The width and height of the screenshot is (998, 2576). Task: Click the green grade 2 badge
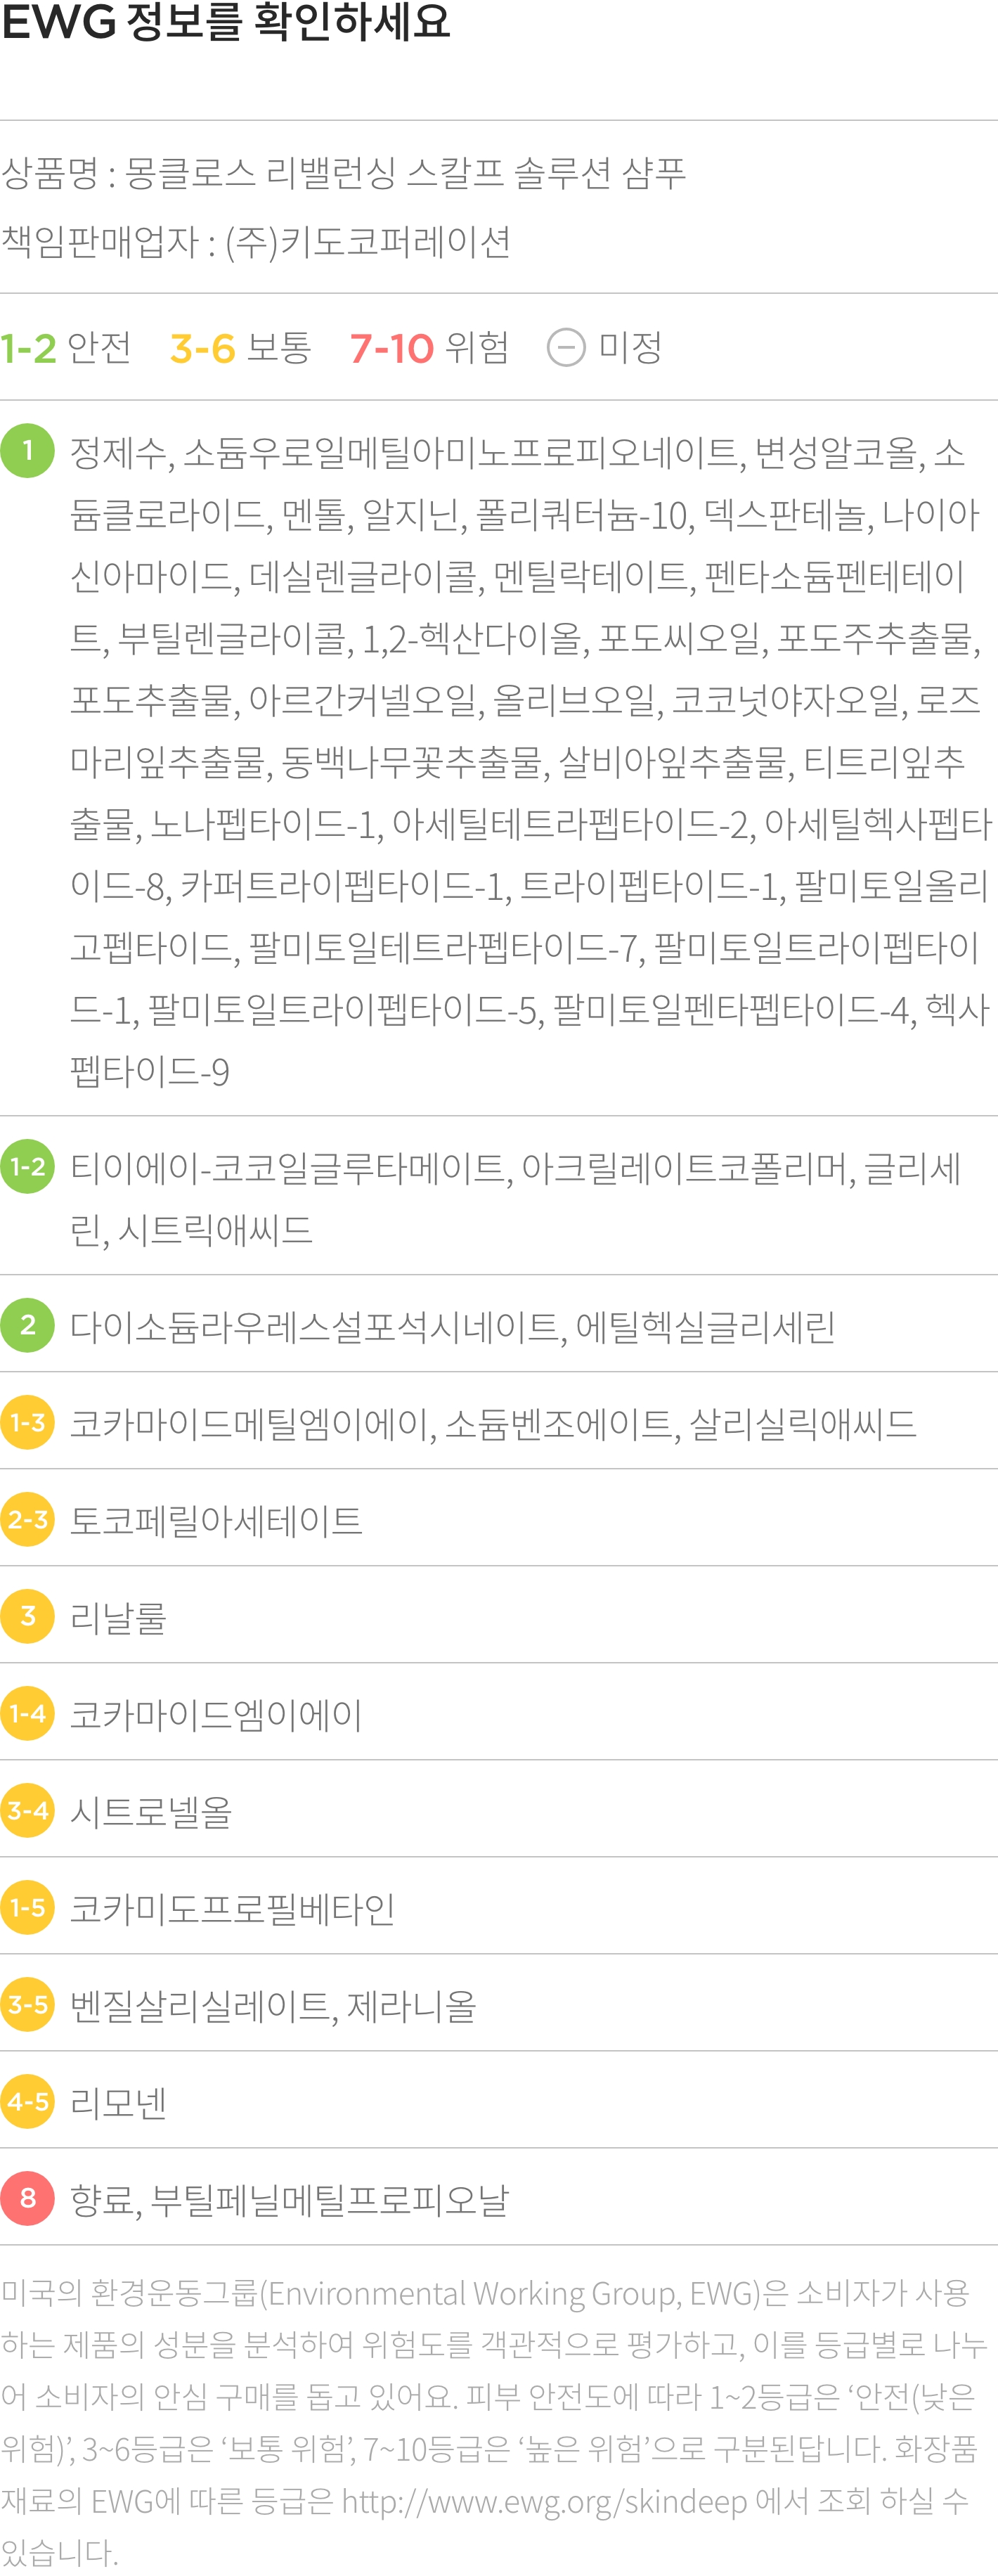click(27, 1325)
